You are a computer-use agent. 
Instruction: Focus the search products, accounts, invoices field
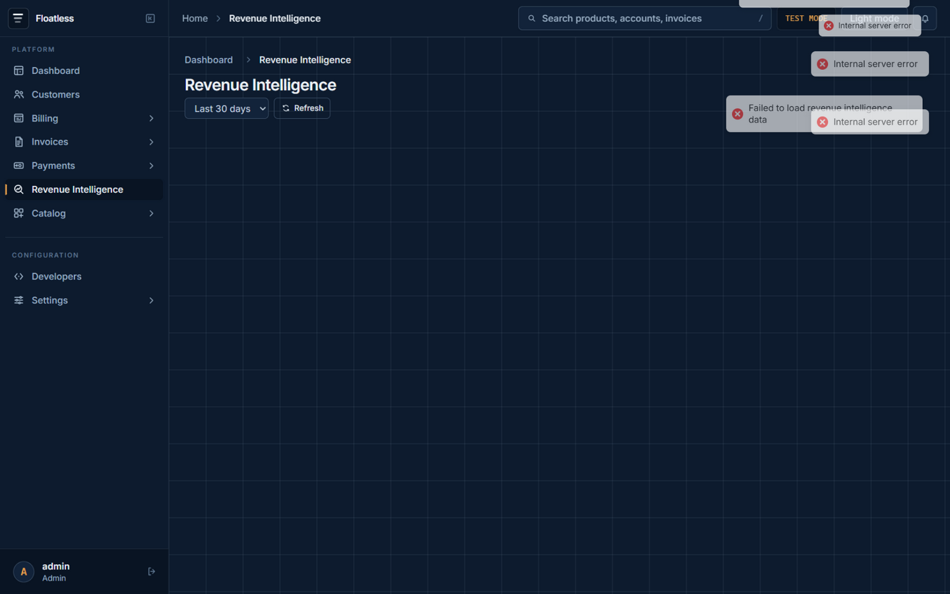[x=645, y=18]
